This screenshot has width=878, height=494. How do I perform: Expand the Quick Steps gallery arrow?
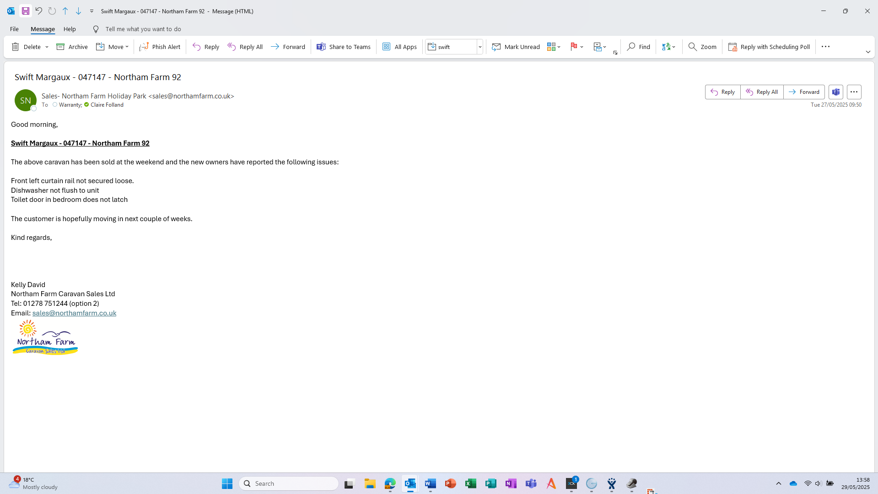480,47
